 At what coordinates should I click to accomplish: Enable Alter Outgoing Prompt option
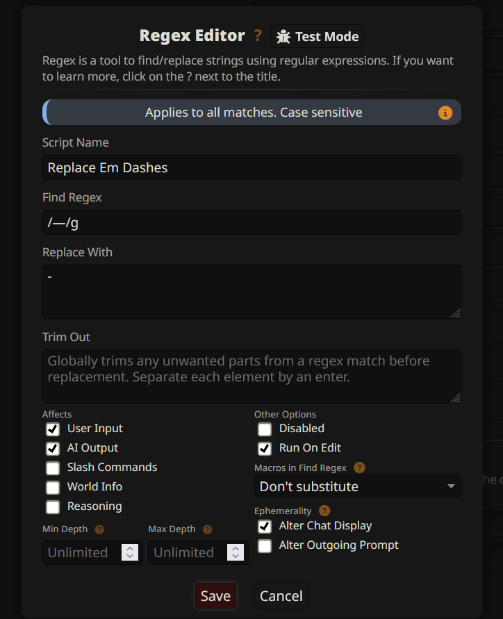tap(265, 545)
